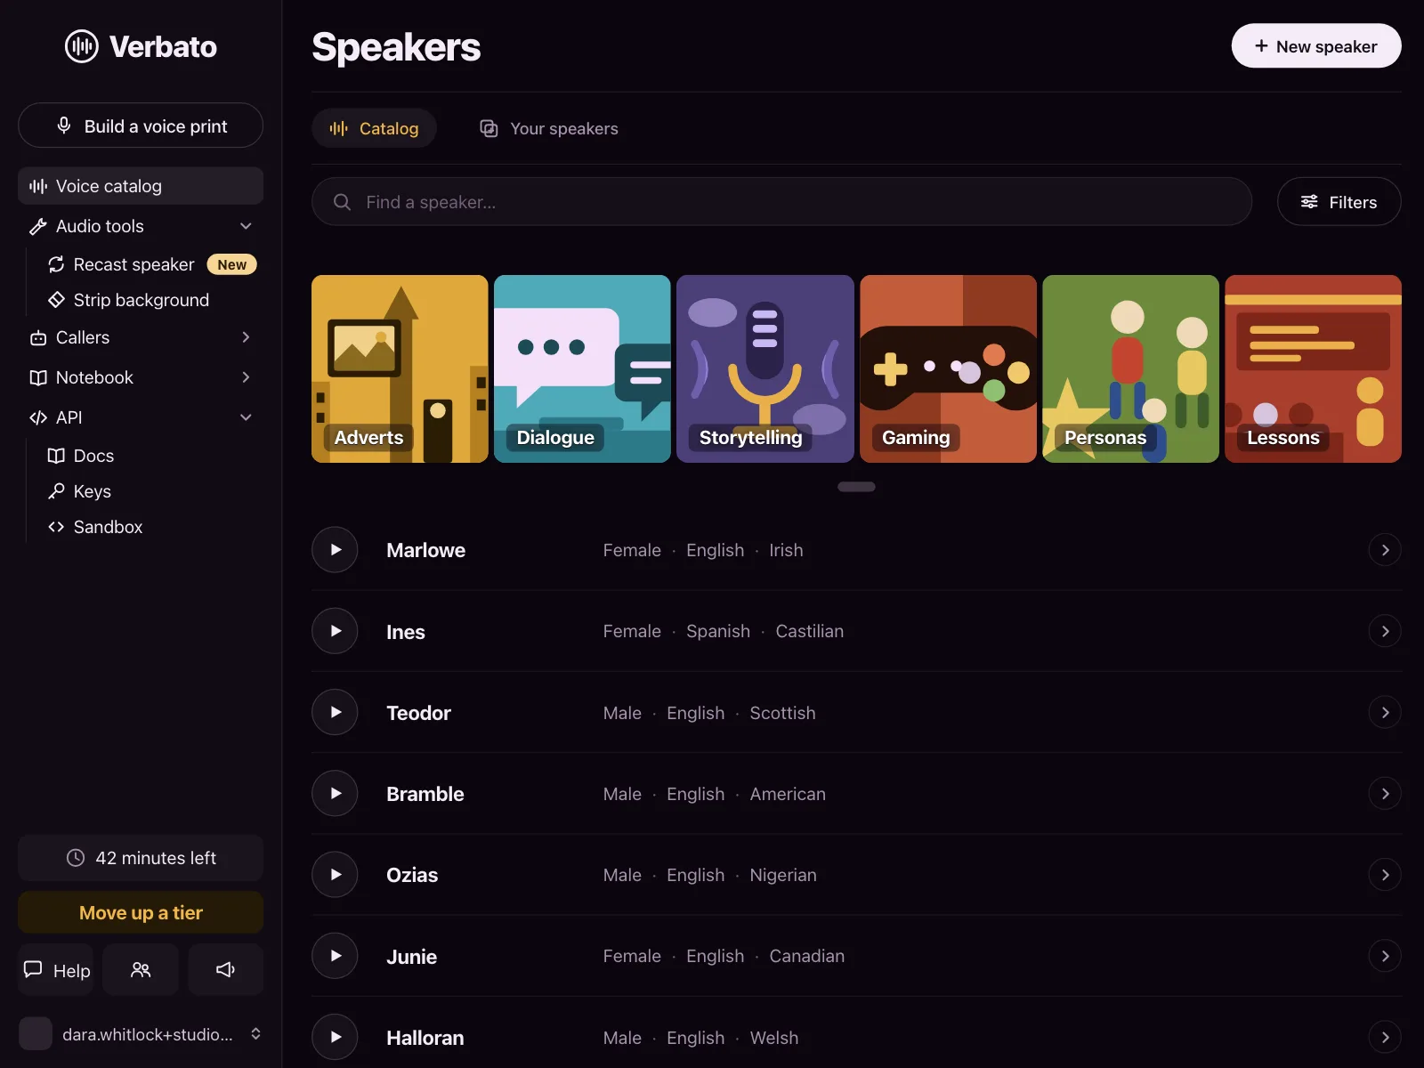This screenshot has width=1424, height=1068.
Task: Play Ozias voice preview
Action: (x=335, y=875)
